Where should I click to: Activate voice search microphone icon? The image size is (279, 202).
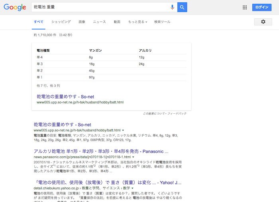(172, 7)
